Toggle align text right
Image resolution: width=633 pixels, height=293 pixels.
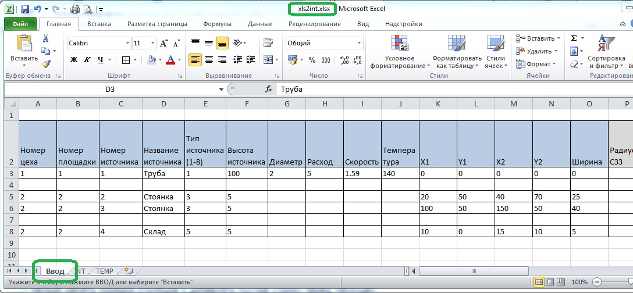tap(222, 60)
